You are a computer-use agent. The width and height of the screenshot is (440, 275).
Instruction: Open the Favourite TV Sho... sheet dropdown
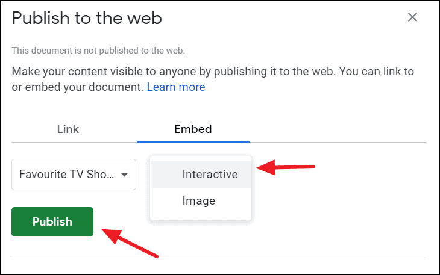[74, 175]
